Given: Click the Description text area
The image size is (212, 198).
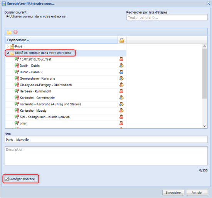Looking at the screenshot, I should (106, 156).
